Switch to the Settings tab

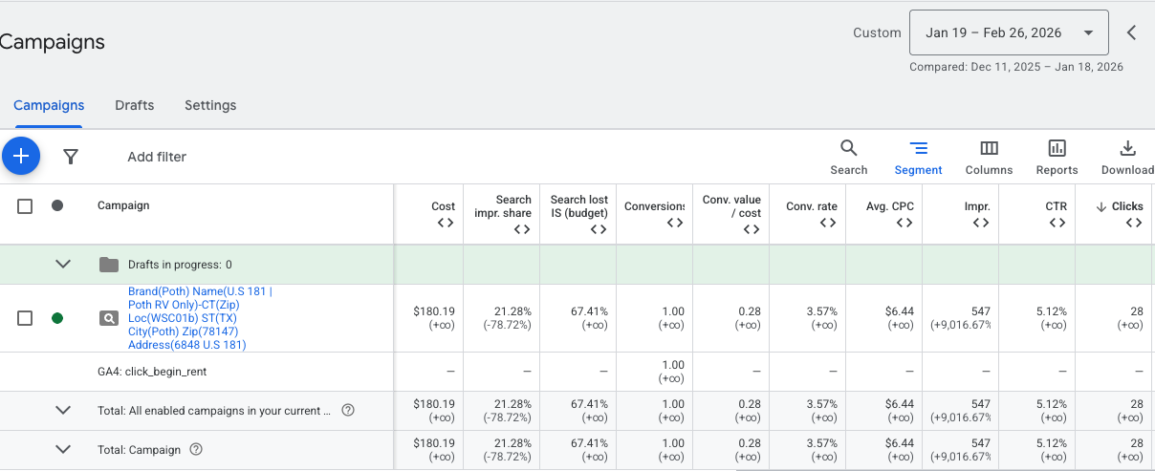(x=210, y=105)
